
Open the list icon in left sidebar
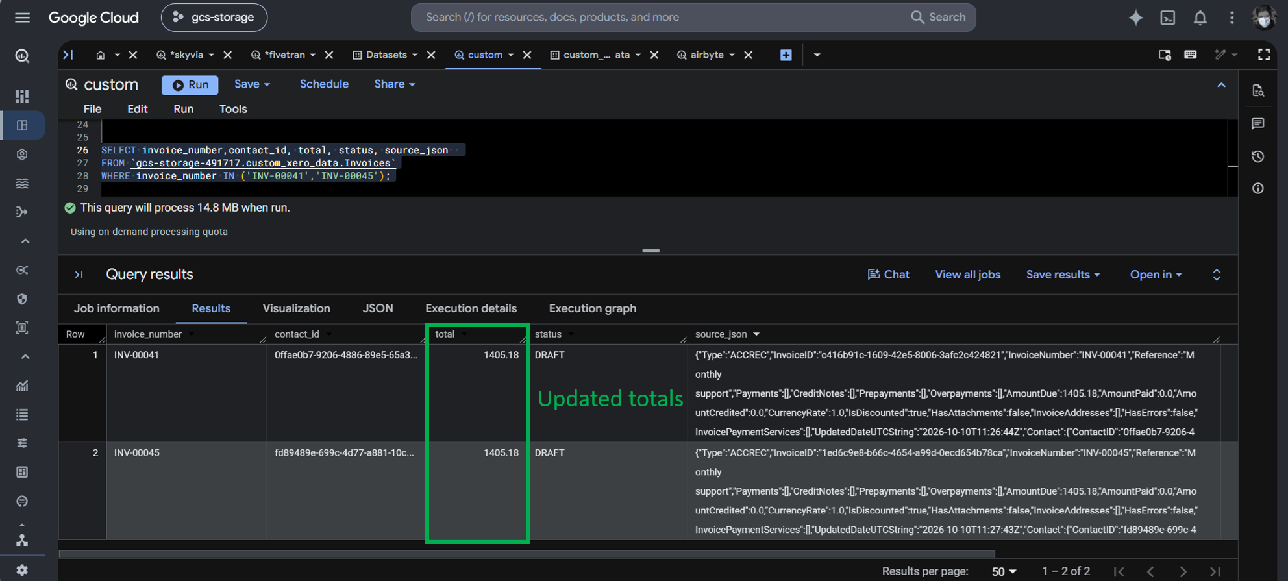click(22, 414)
